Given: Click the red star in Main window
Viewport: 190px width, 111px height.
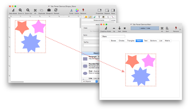Looking at the screenshot, I should 132,61.
